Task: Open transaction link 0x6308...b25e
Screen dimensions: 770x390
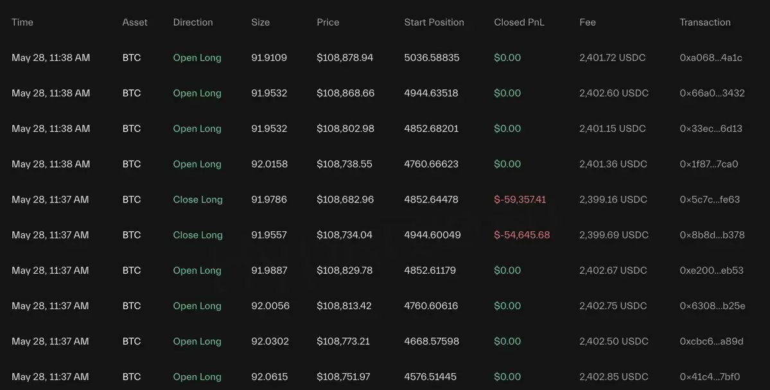Action: 713,306
